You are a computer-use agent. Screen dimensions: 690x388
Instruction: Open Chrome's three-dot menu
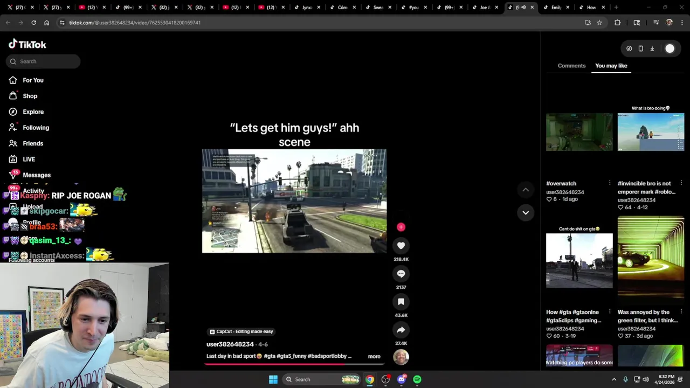pyautogui.click(x=682, y=23)
